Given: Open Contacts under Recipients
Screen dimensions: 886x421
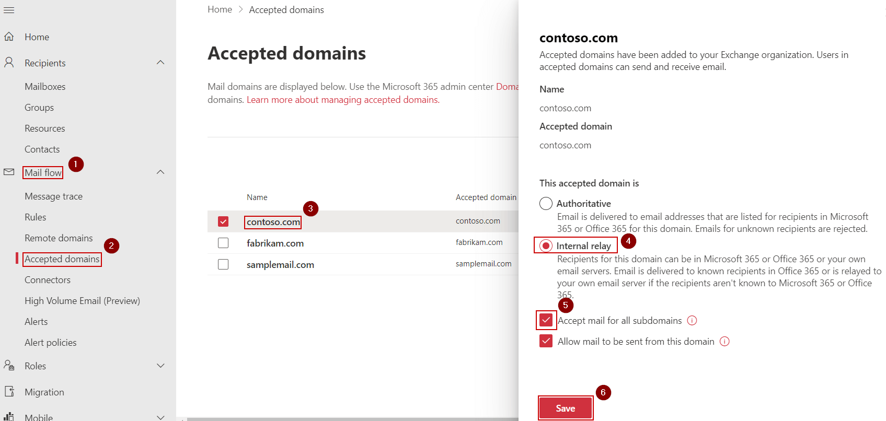Looking at the screenshot, I should click(x=42, y=149).
